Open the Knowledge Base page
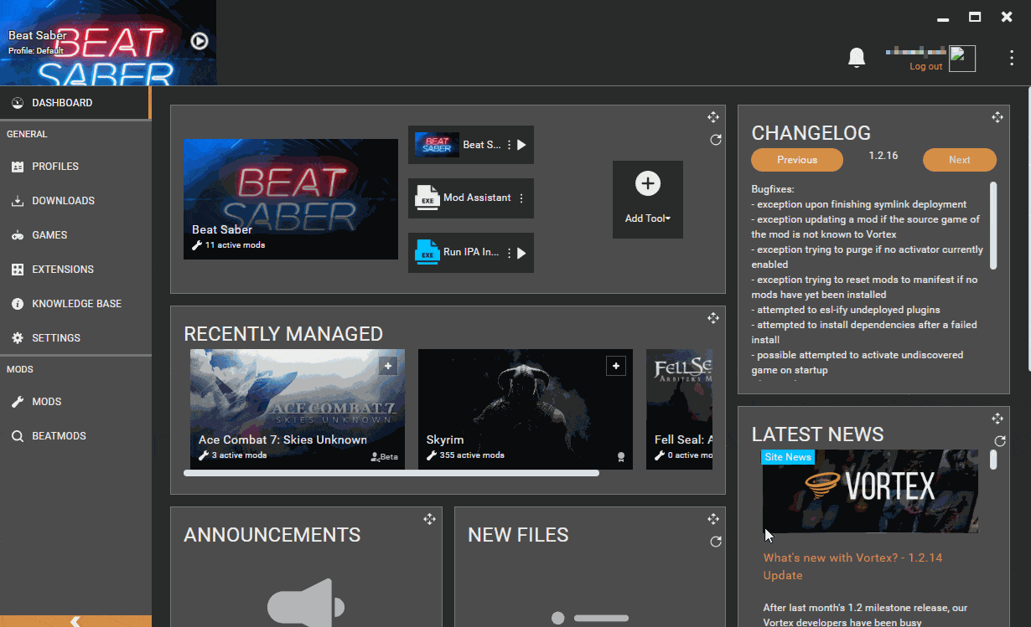The height and width of the screenshot is (627, 1031). point(75,304)
